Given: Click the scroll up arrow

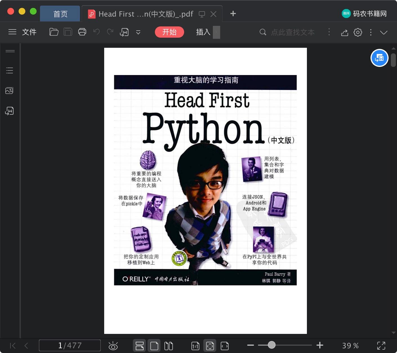Looking at the screenshot, I should tap(393, 49).
